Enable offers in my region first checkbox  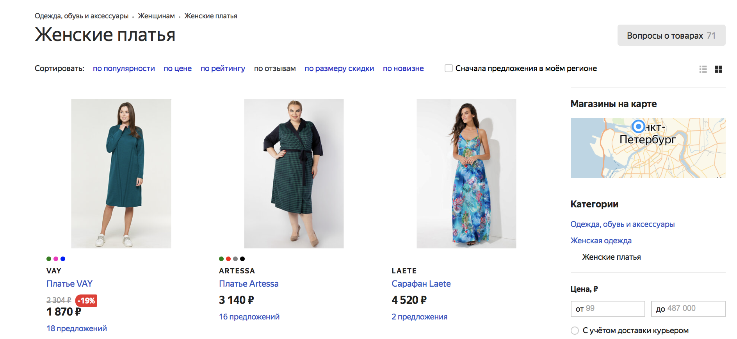[449, 68]
